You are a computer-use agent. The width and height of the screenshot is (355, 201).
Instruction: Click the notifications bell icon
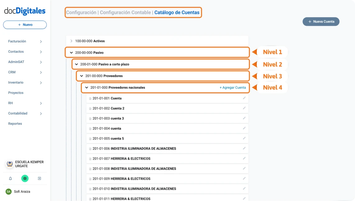coord(10,179)
